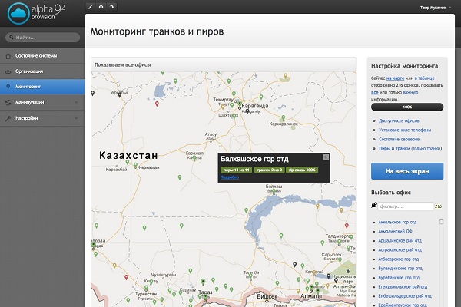The height and width of the screenshot is (307, 461).
Task: Expand the Настройки menu arrow
Action: coord(76,118)
